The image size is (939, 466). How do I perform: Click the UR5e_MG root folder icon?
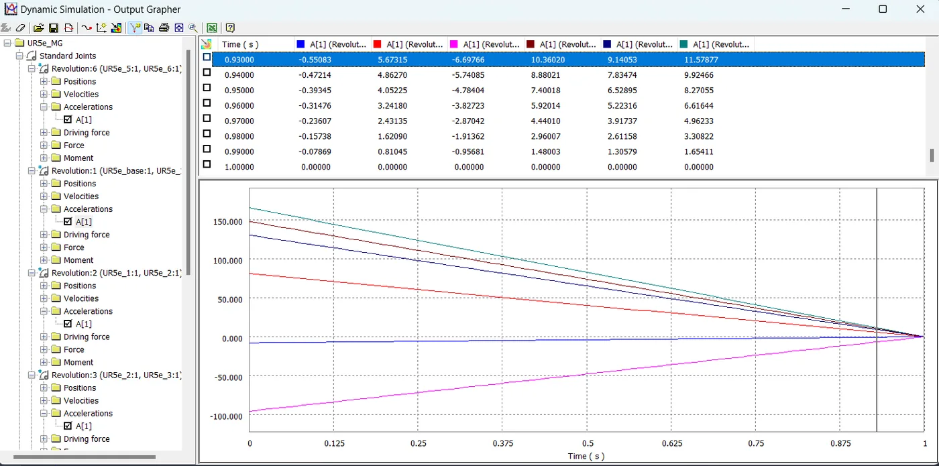click(x=20, y=43)
